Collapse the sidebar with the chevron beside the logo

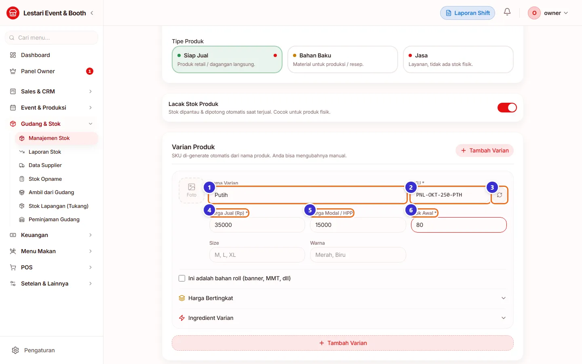click(92, 13)
